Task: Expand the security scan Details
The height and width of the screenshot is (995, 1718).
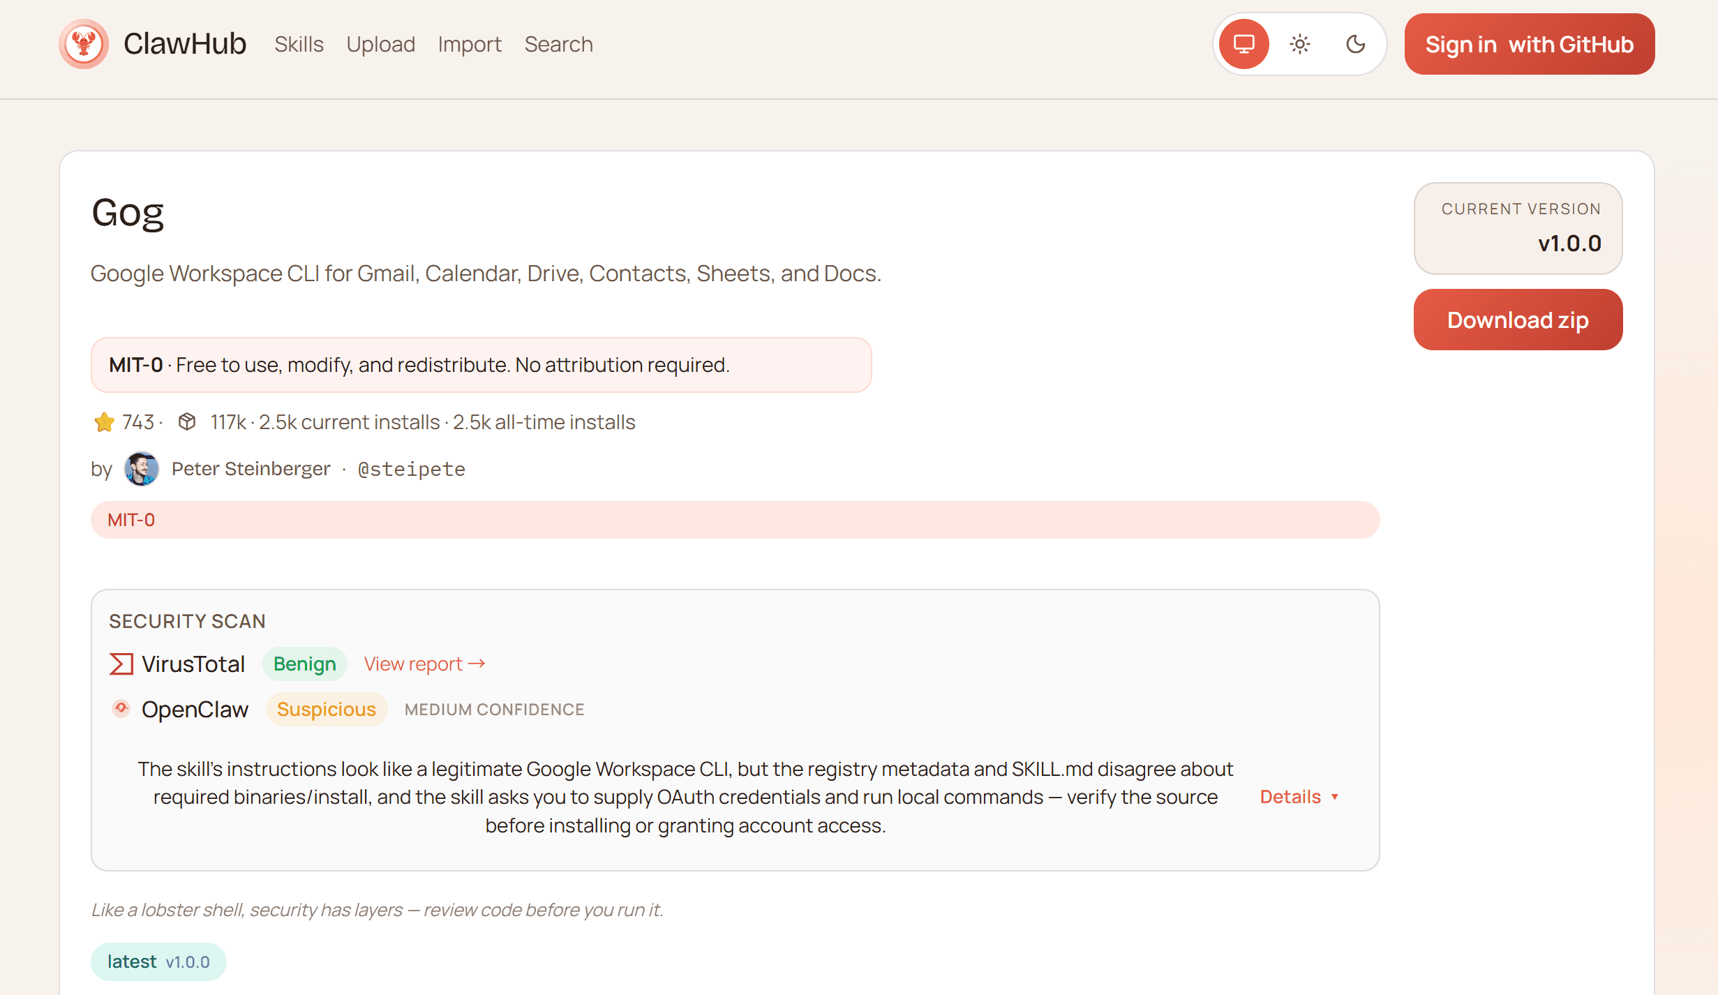Action: coord(1290,797)
